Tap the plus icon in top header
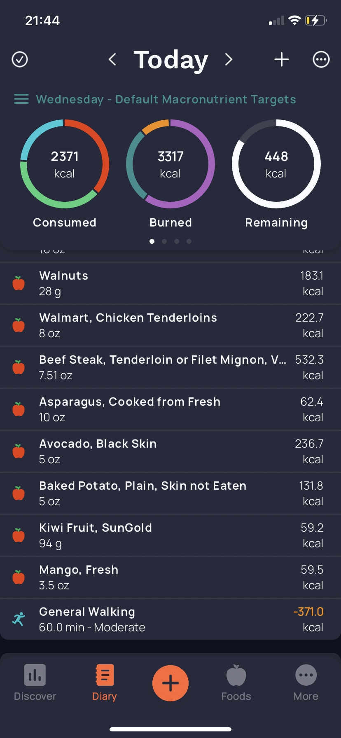 [282, 59]
